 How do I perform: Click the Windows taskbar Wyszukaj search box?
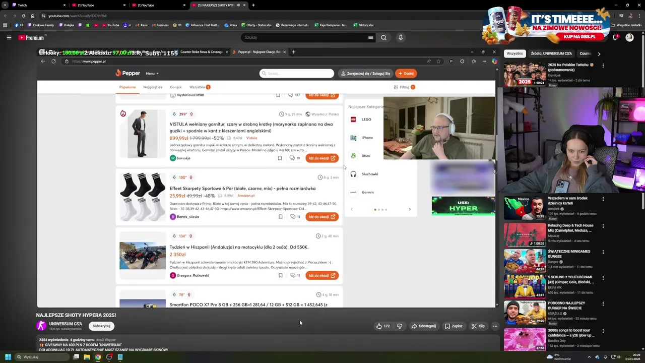click(41, 357)
